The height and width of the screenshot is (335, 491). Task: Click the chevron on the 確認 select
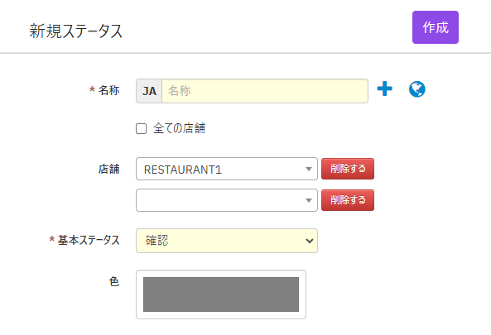click(310, 241)
